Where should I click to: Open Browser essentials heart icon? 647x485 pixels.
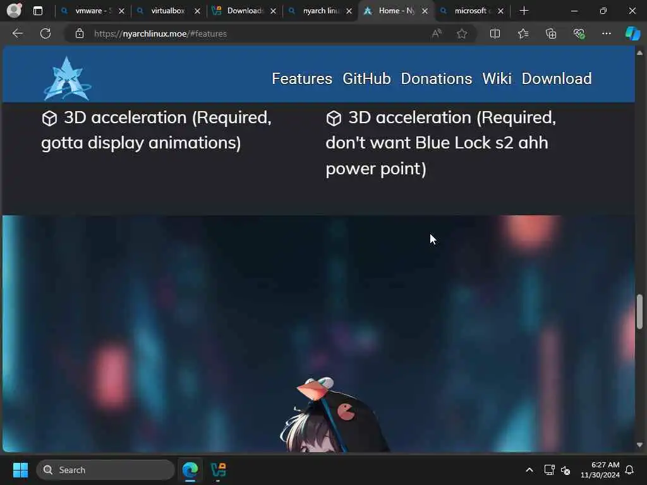click(579, 33)
